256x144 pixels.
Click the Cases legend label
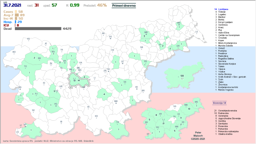point(8,12)
